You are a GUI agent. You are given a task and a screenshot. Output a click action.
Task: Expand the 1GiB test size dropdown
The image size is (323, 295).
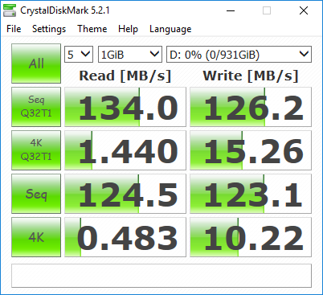(130, 55)
